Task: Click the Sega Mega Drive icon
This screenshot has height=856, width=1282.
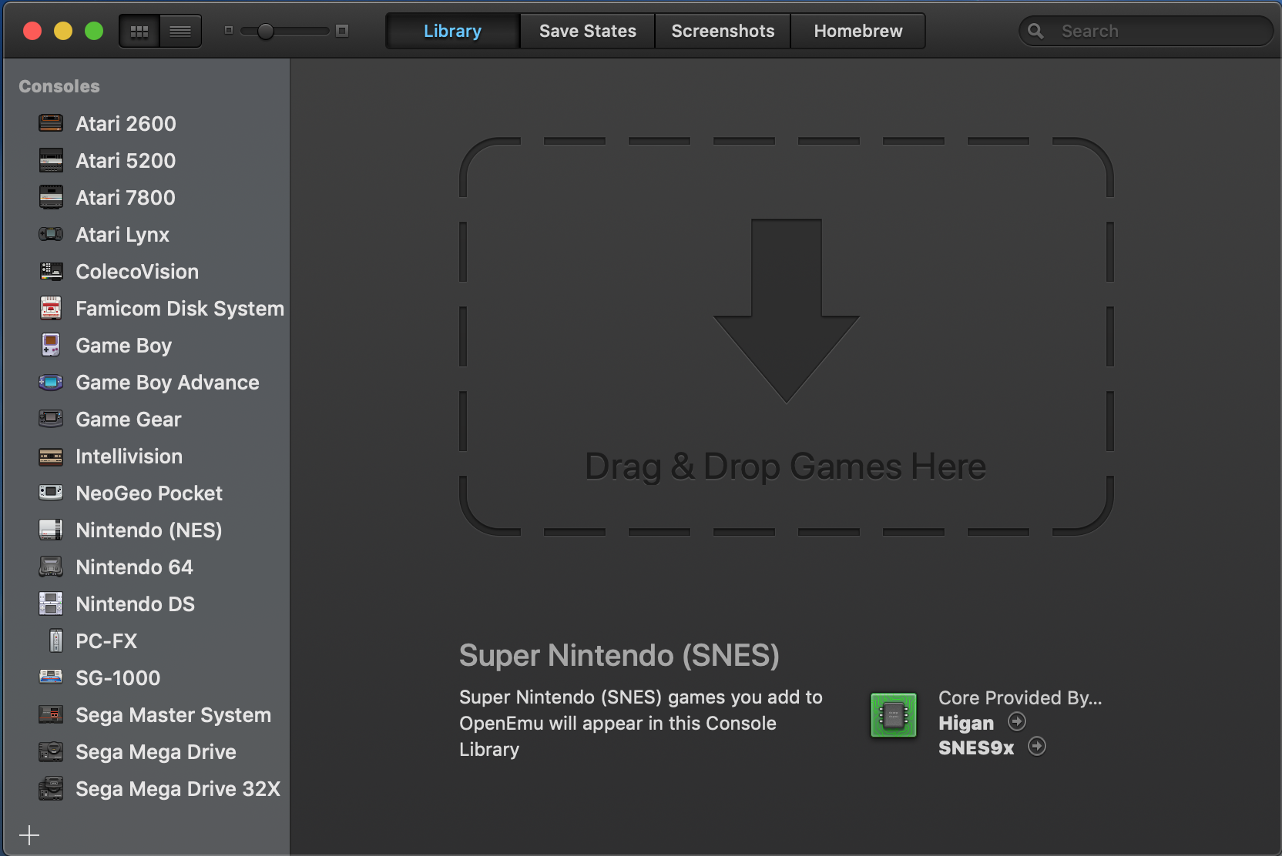Action: [x=51, y=751]
